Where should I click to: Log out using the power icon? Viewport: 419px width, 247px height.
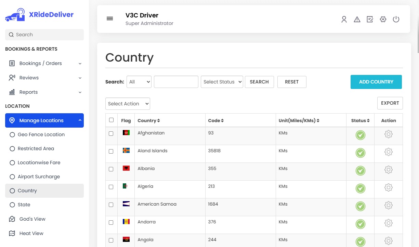point(396,19)
